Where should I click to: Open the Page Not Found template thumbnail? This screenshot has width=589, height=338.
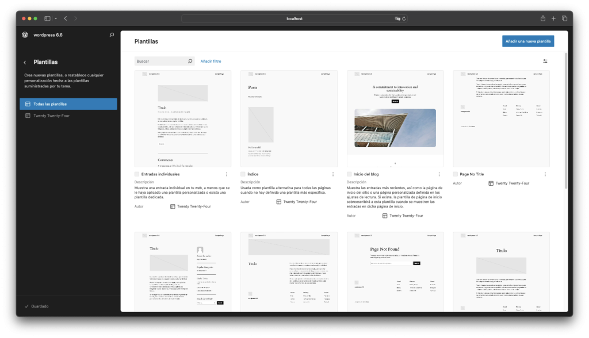tap(395, 272)
